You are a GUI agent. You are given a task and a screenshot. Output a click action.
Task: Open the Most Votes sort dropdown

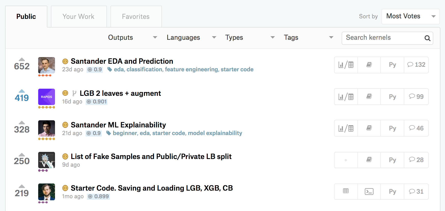pyautogui.click(x=410, y=16)
